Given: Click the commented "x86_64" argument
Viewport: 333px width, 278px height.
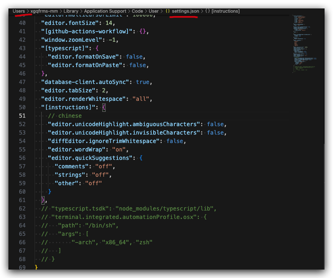Looking at the screenshot, I should (115, 243).
